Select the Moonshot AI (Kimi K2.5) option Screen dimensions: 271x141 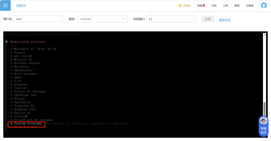pyautogui.click(x=34, y=49)
